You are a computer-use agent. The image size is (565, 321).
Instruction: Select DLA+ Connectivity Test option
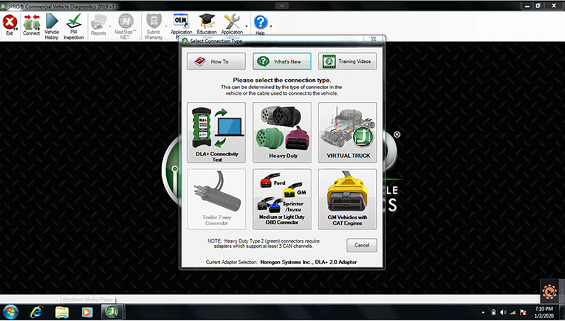[x=216, y=132]
